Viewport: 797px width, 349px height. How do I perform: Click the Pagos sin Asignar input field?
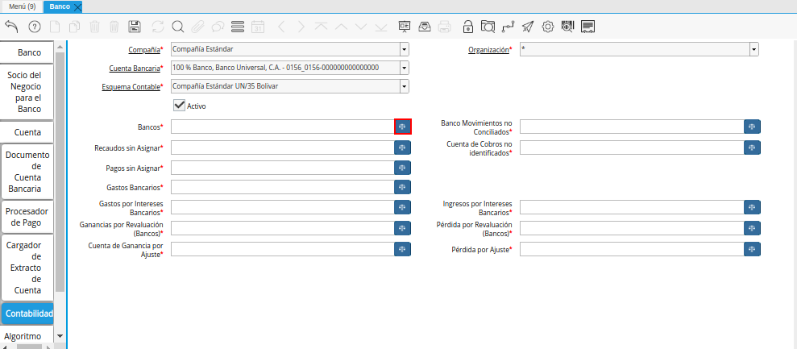[282, 168]
